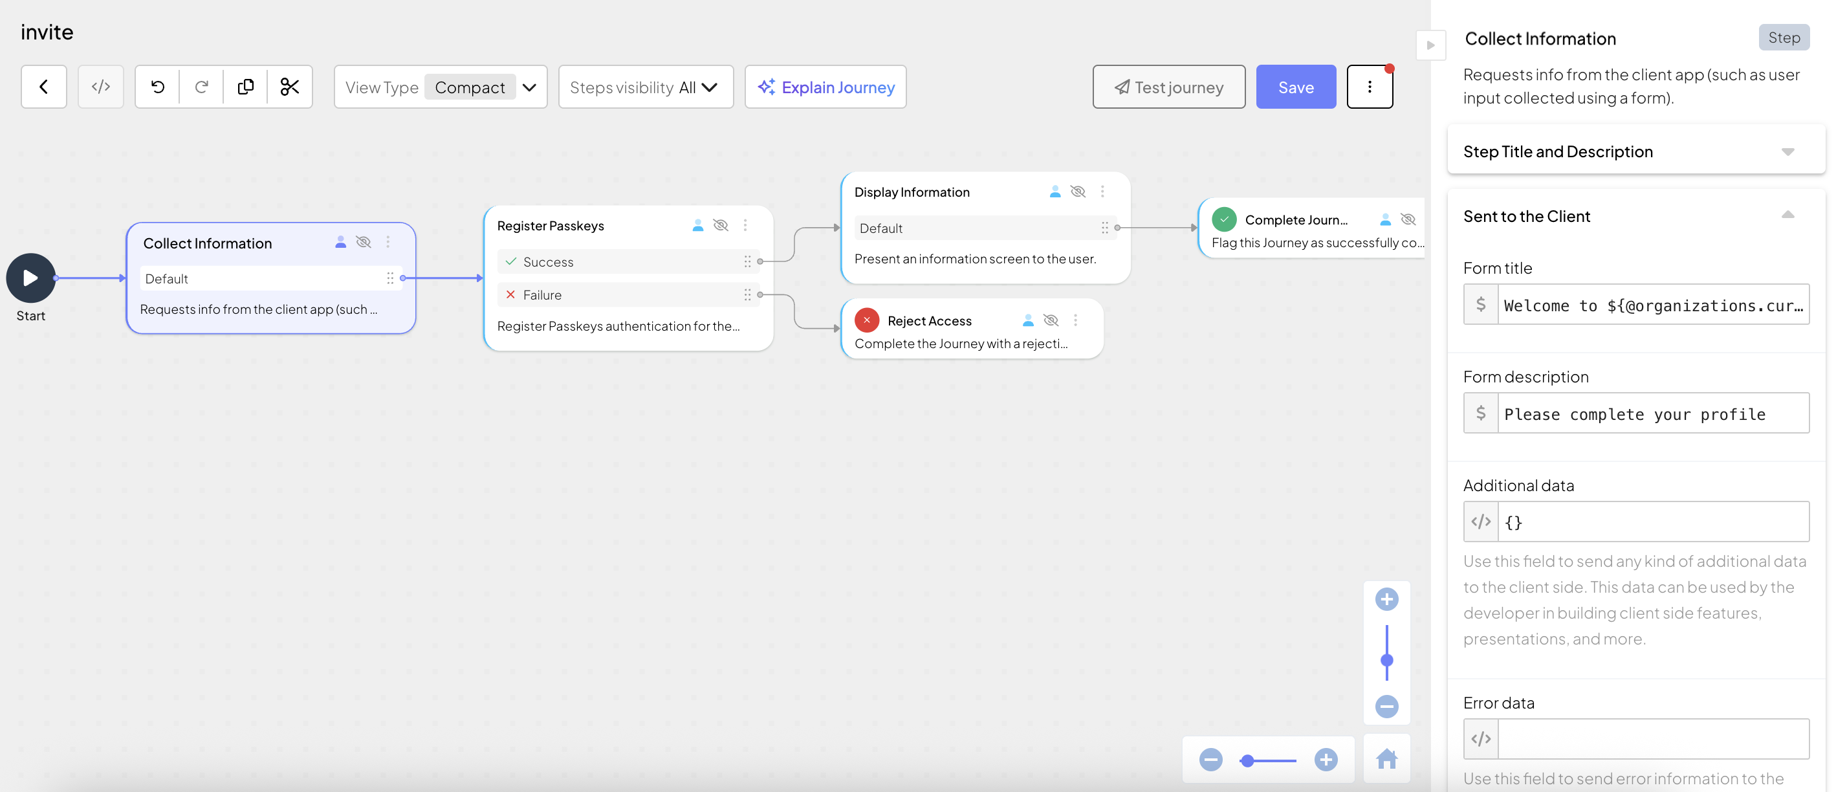Select the Copy tool in the toolbar

[x=246, y=86]
